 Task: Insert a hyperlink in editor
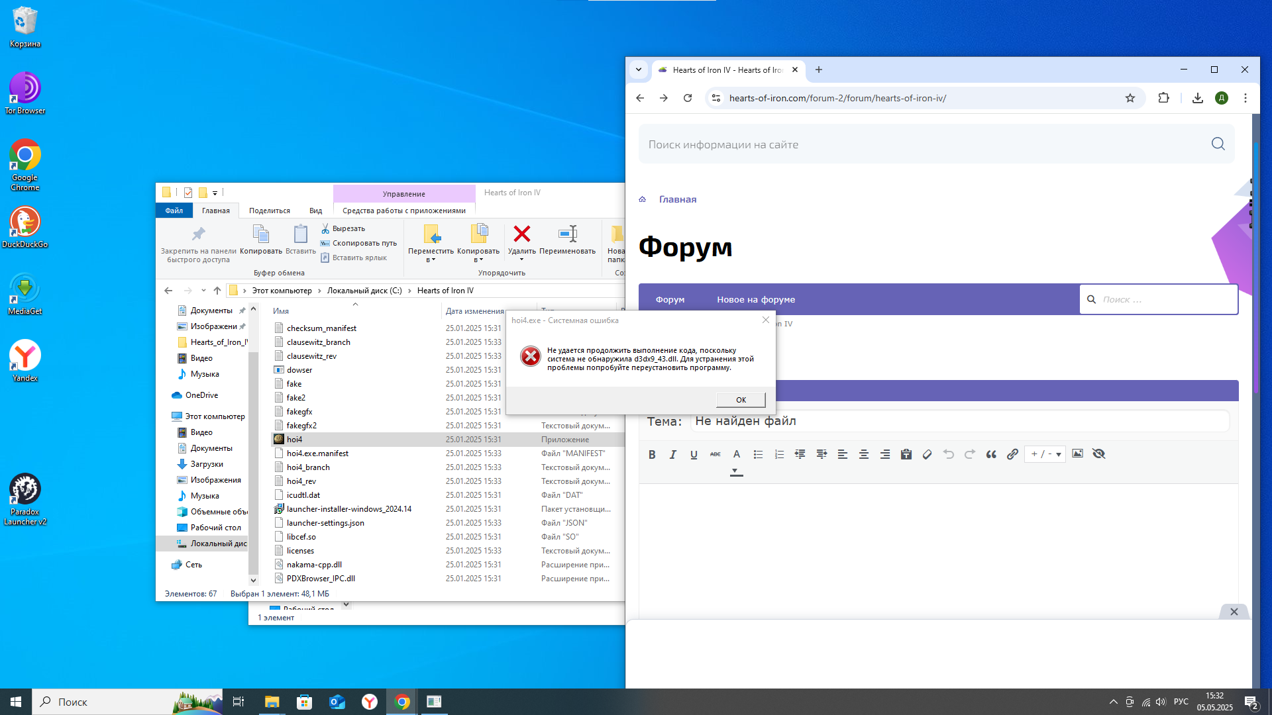(1012, 454)
